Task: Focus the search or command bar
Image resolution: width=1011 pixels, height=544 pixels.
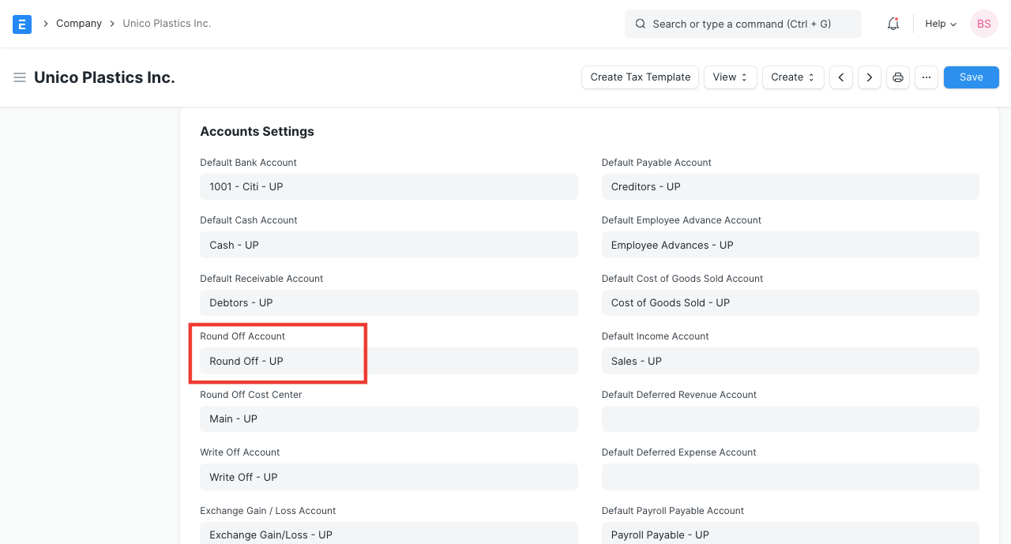Action: click(742, 24)
